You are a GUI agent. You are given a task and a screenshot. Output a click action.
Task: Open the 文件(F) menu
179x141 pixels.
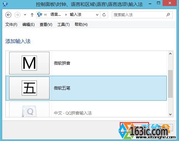pyautogui.click(x=11, y=25)
